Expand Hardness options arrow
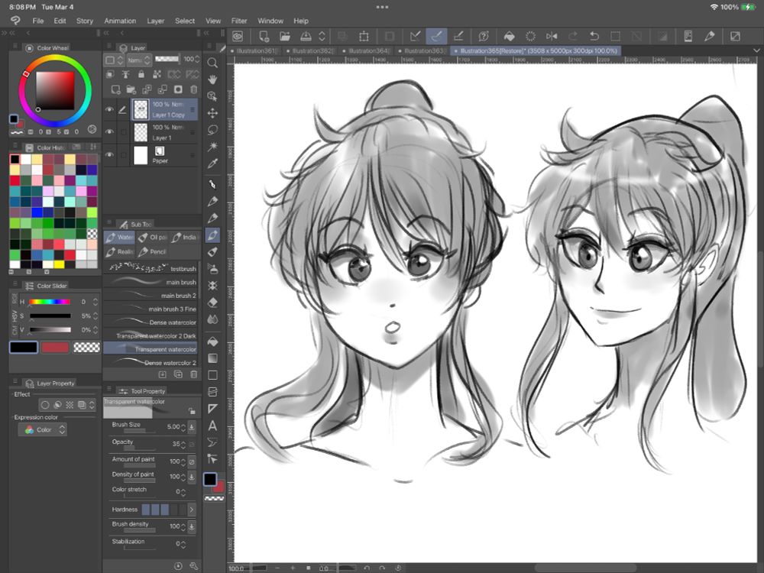The width and height of the screenshot is (764, 573). tap(192, 510)
